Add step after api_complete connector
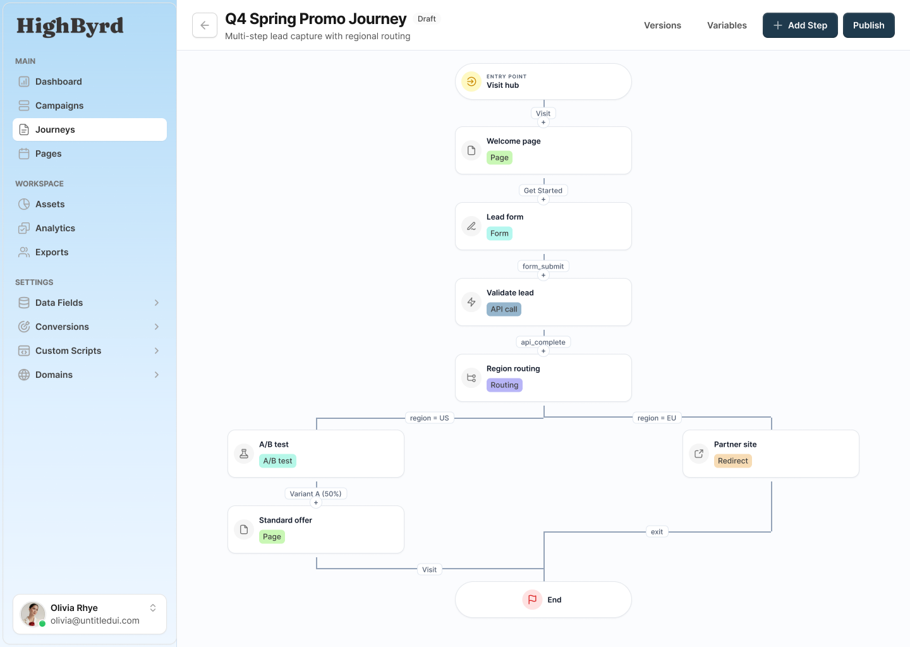This screenshot has width=910, height=647. click(x=543, y=351)
